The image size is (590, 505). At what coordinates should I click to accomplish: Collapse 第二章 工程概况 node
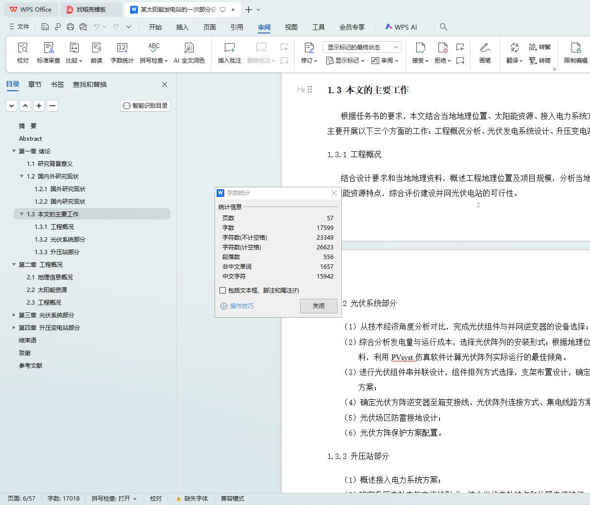coord(14,265)
